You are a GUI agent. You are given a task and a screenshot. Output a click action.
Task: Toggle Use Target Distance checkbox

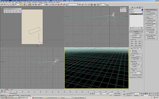(146, 13)
